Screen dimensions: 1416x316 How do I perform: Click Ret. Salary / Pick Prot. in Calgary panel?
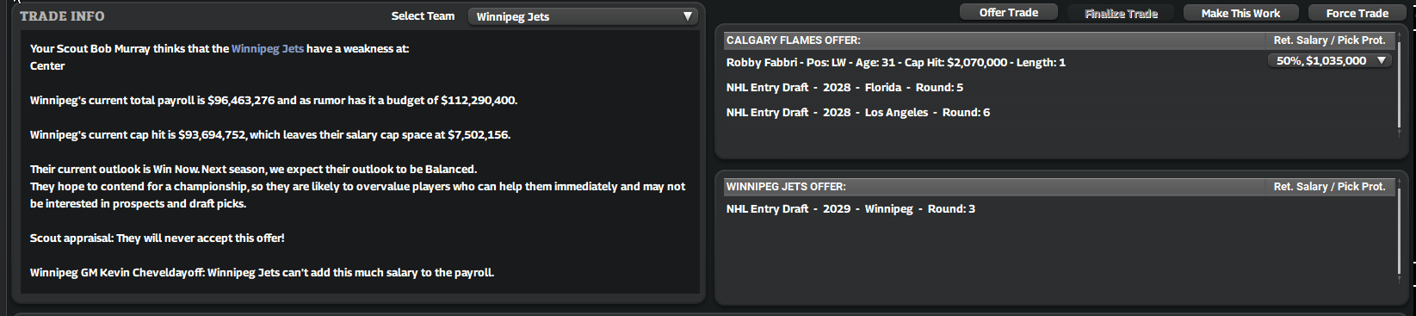coord(1329,40)
